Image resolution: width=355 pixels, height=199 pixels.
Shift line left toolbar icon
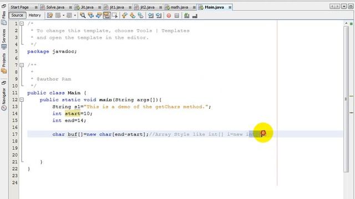point(150,15)
